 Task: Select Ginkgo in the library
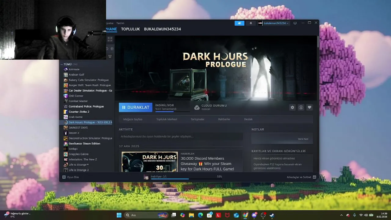(x=73, y=149)
